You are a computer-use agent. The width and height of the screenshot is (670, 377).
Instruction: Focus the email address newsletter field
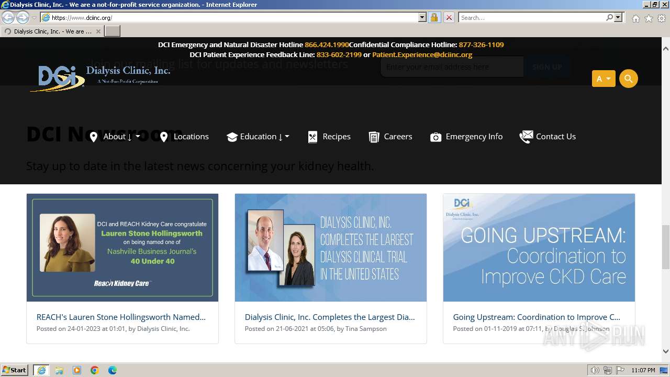(452, 67)
